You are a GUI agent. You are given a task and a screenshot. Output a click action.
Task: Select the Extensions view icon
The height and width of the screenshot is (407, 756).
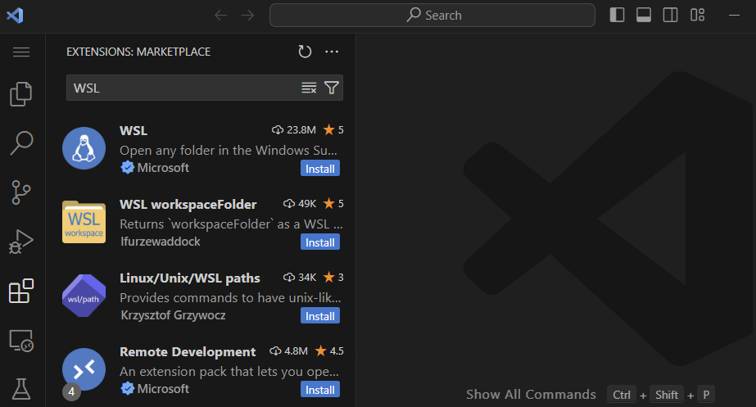[x=21, y=291]
